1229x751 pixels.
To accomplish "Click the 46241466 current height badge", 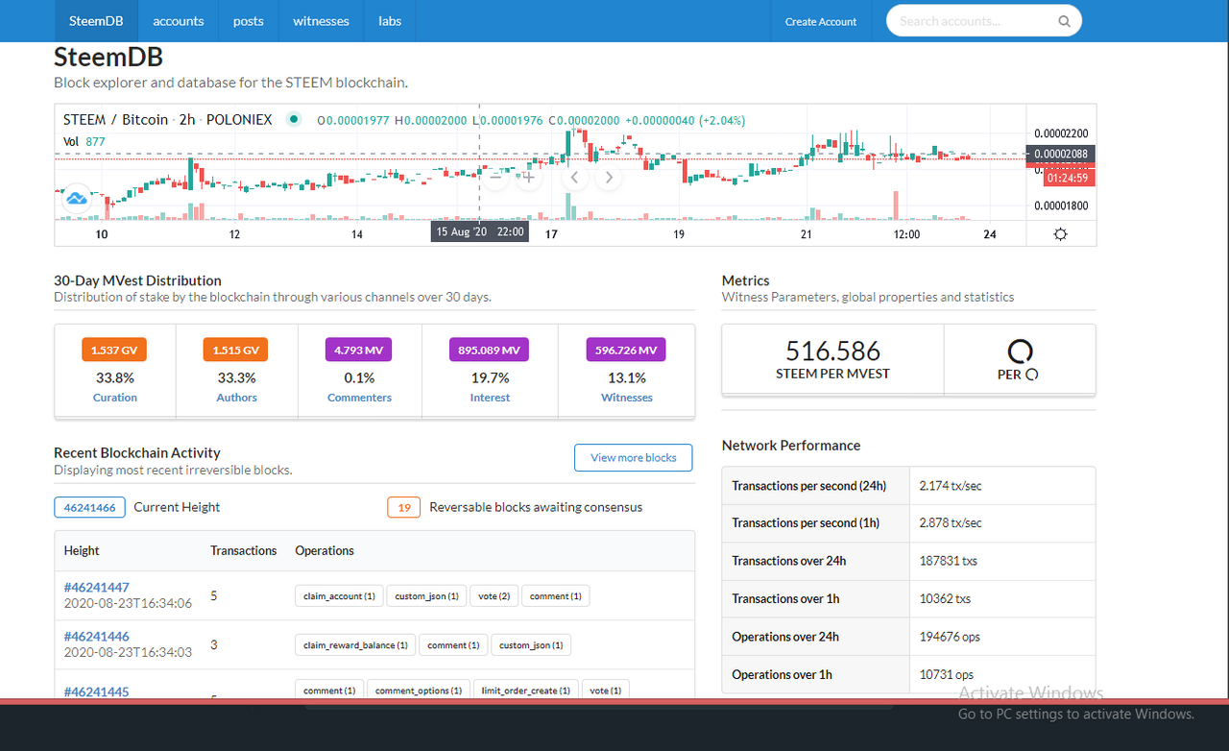I will click(x=89, y=507).
